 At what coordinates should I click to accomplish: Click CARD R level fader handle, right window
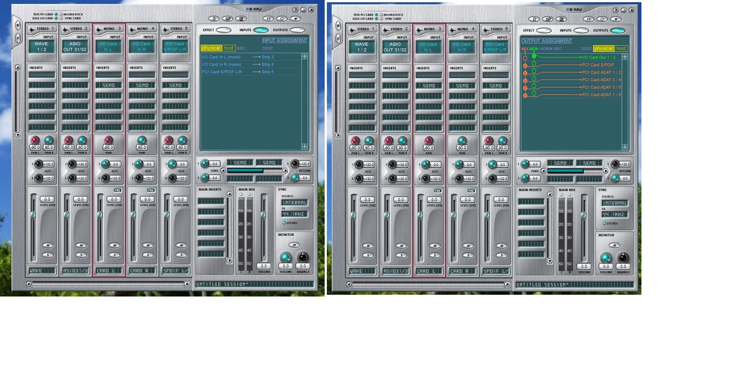pos(453,215)
